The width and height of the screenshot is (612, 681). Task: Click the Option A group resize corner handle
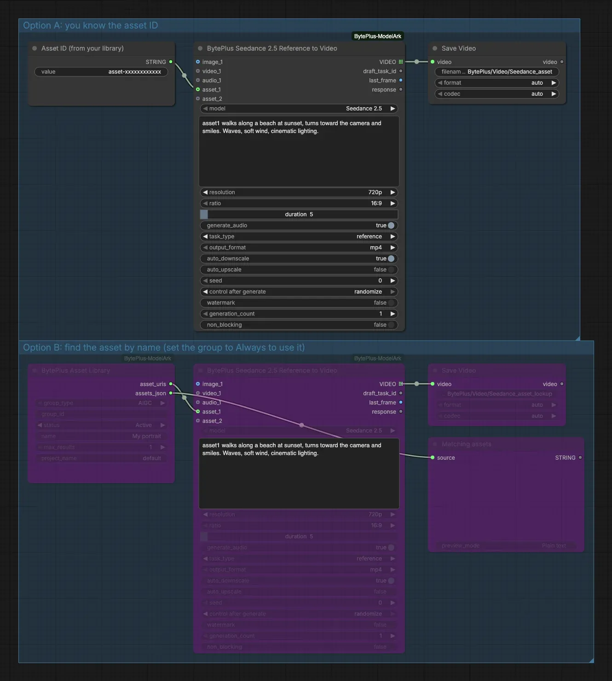click(x=577, y=338)
